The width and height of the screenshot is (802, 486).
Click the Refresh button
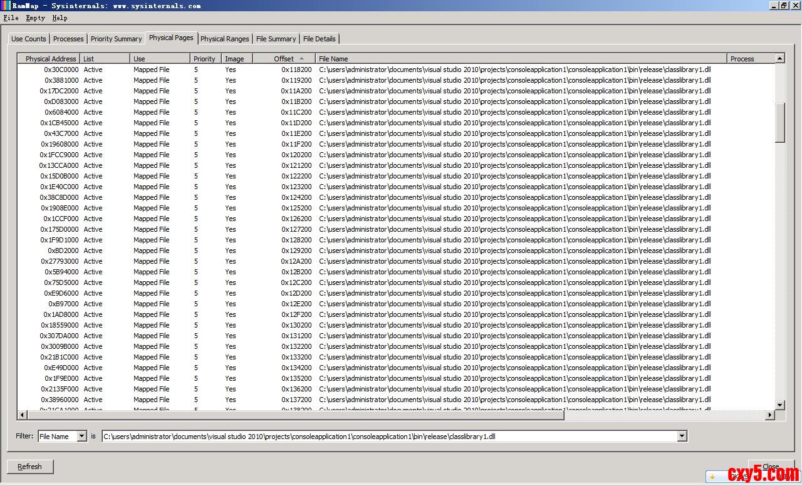coord(29,467)
